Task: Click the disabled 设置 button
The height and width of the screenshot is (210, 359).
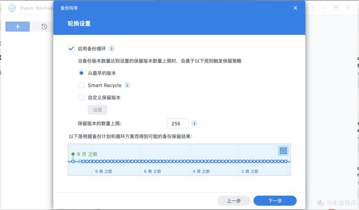Action: tap(97, 110)
